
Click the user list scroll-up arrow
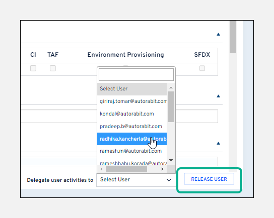[171, 87]
